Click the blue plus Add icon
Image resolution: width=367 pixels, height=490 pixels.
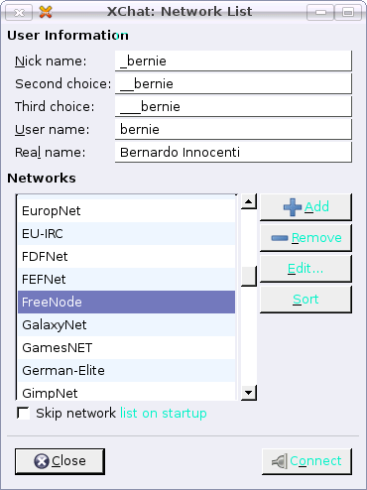point(293,207)
